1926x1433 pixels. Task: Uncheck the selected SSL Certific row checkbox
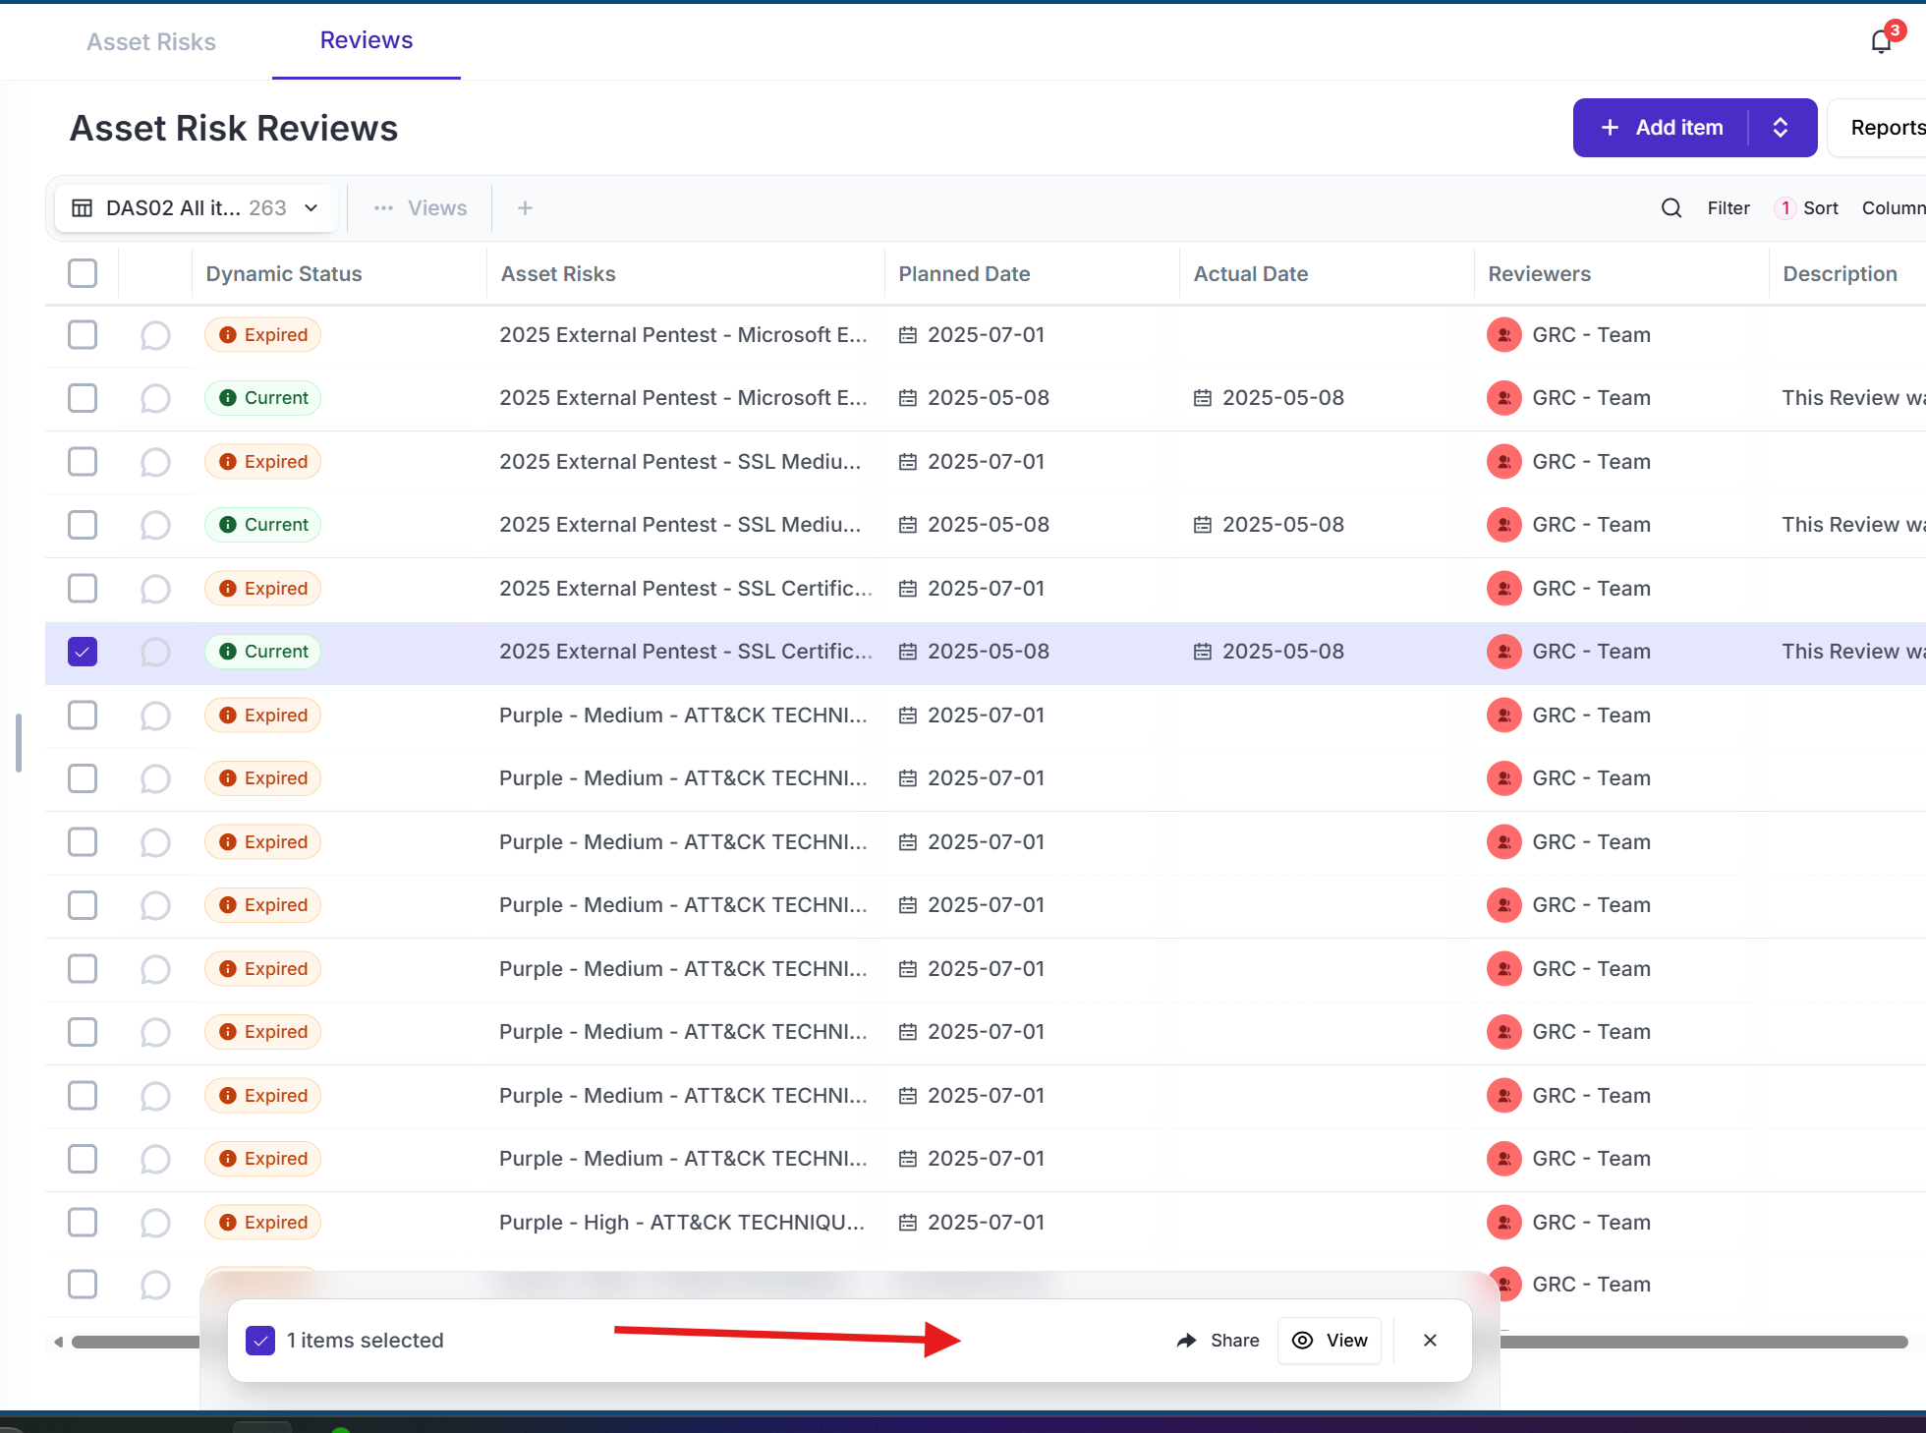point(83,652)
